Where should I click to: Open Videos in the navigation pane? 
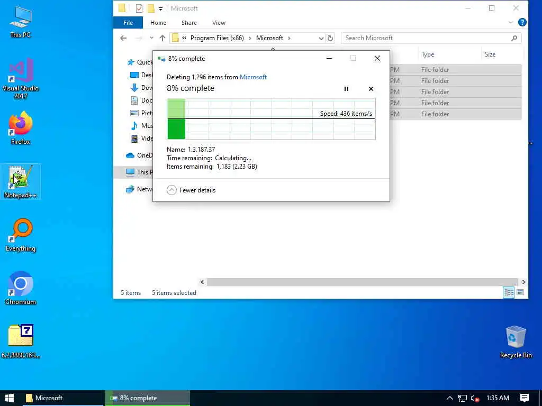coord(141,139)
